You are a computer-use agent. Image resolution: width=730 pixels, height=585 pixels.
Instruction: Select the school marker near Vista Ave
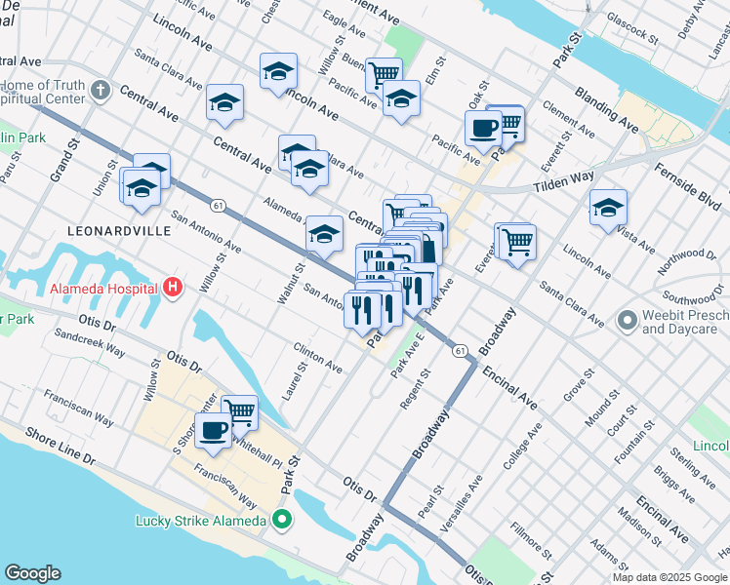coord(608,210)
